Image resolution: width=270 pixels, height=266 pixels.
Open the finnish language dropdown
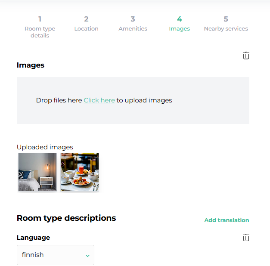[56, 255]
